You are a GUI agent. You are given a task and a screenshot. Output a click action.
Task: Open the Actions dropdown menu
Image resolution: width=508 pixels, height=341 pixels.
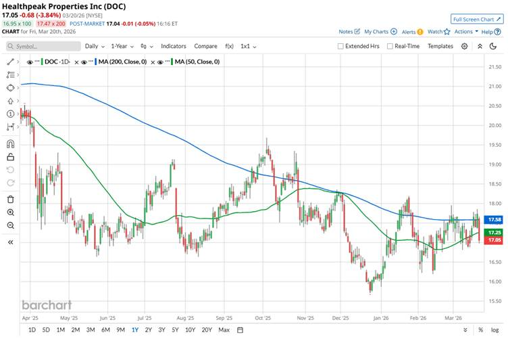tap(465, 32)
